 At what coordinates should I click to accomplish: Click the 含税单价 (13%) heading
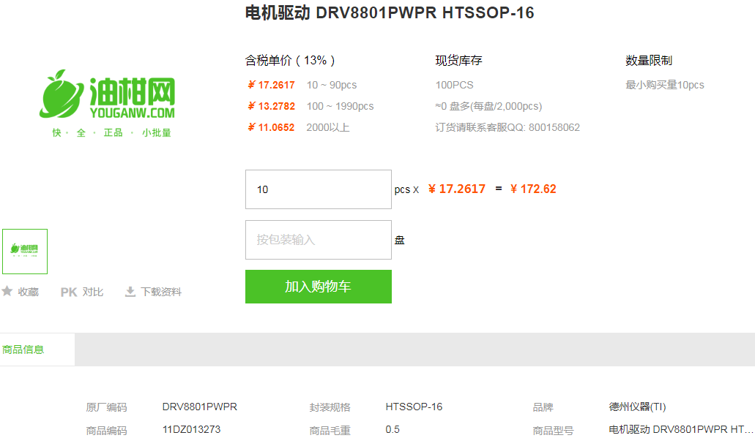290,61
